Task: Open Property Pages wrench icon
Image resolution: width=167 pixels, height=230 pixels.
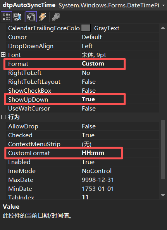Action: (x=56, y=17)
